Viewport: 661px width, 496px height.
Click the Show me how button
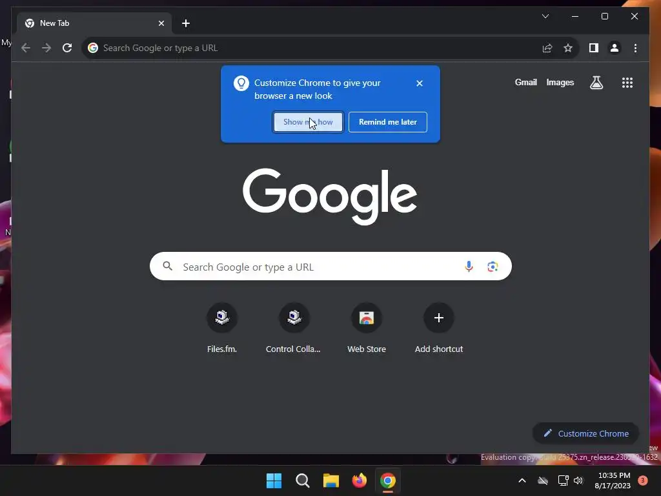coord(308,122)
